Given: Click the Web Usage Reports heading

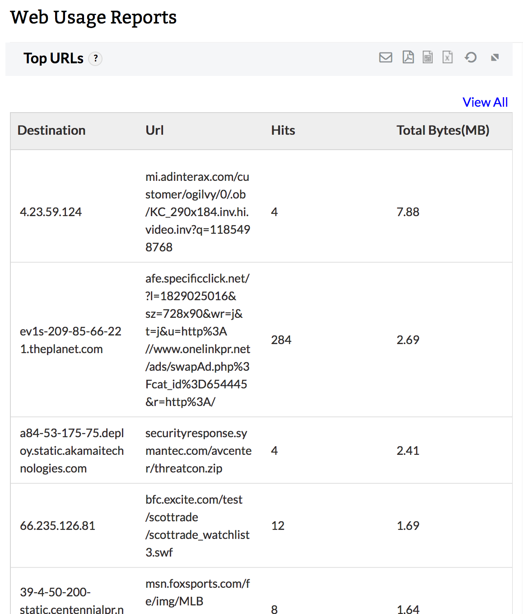Looking at the screenshot, I should coord(93,17).
